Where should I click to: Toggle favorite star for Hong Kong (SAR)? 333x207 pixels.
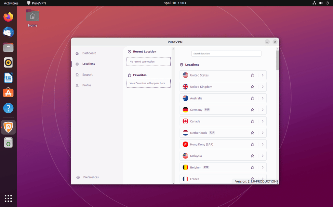(x=252, y=144)
